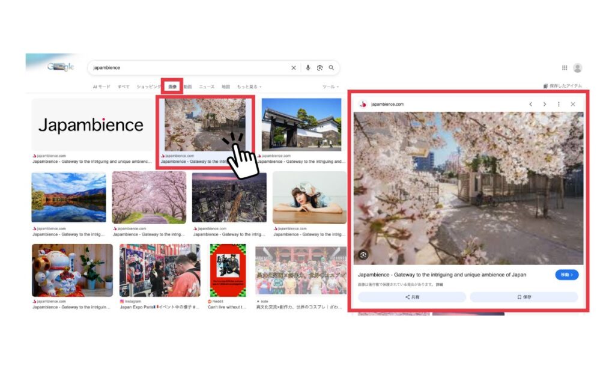
Task: Click the magnifying glass search icon
Action: click(331, 68)
